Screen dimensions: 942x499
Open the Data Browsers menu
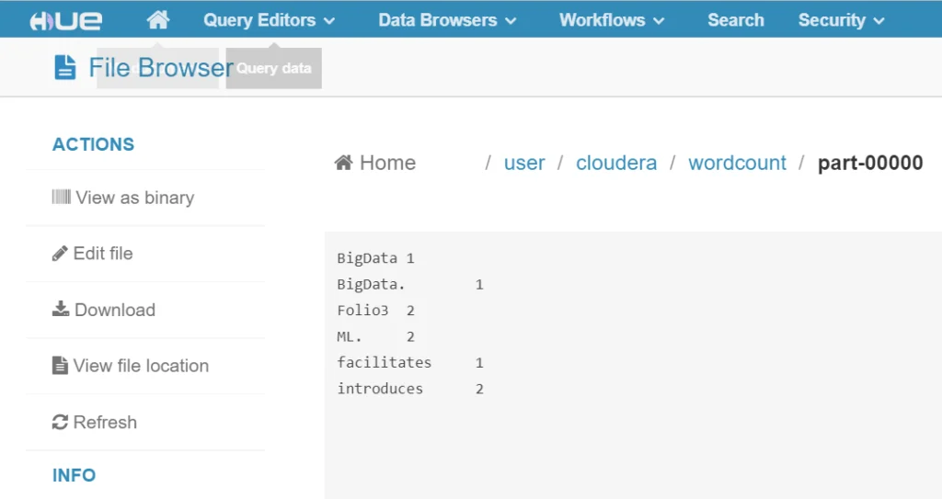[447, 20]
